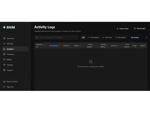The height and width of the screenshot is (113, 150).
Task: Select the Analytics chart icon
Action: click(4, 49)
